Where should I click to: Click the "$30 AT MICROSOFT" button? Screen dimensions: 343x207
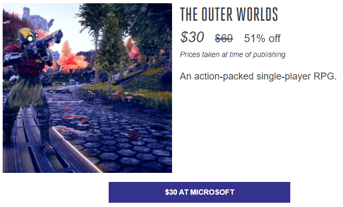pyautogui.click(x=199, y=192)
